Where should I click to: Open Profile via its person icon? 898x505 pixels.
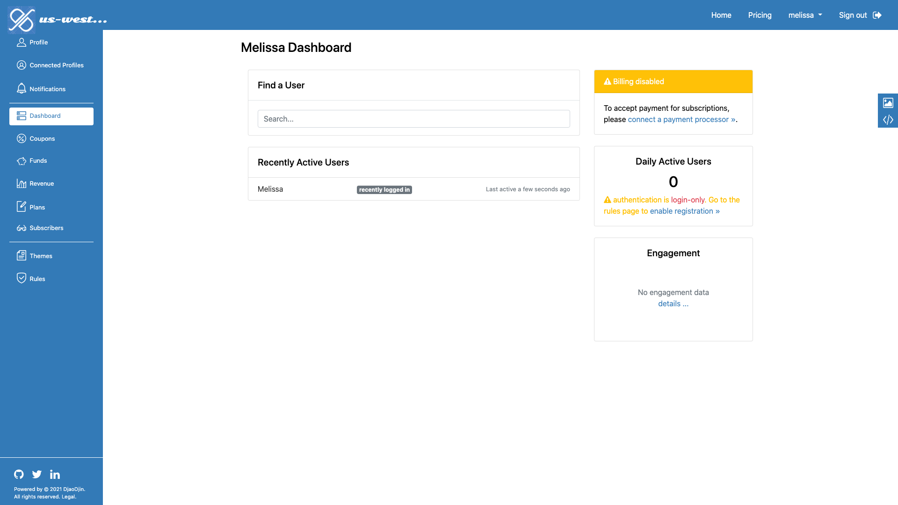coord(22,43)
